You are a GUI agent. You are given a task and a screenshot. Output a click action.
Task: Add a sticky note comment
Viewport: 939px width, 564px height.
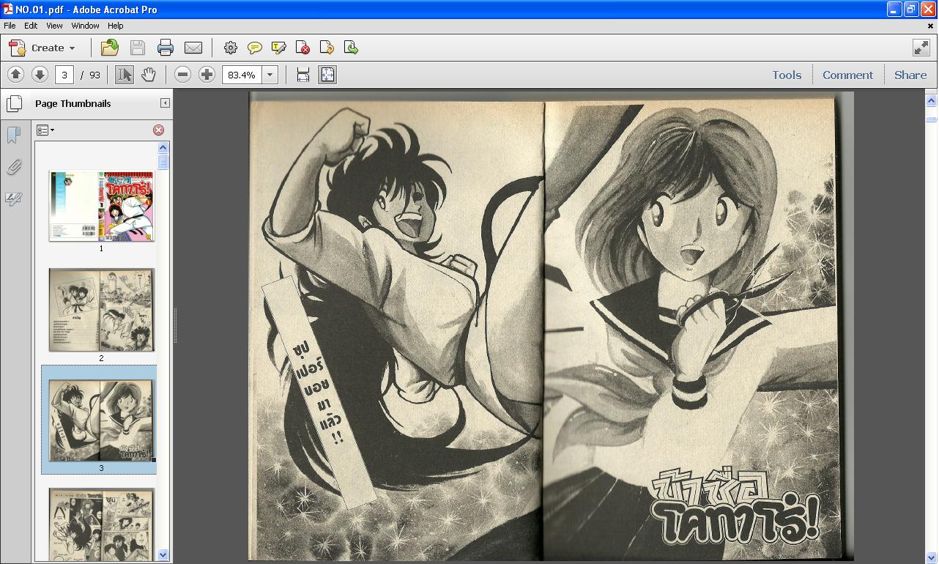click(x=255, y=48)
